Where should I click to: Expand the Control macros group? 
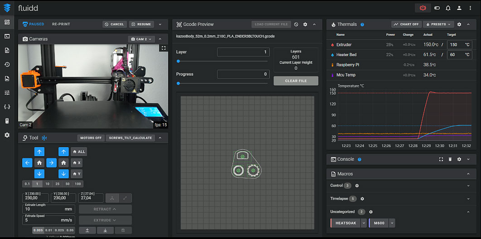tap(468, 186)
